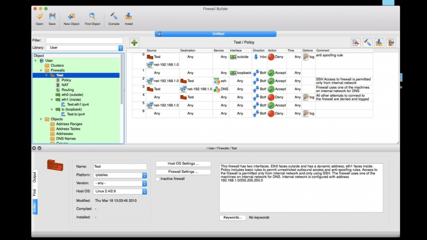Click the Keywords button

coord(232,217)
